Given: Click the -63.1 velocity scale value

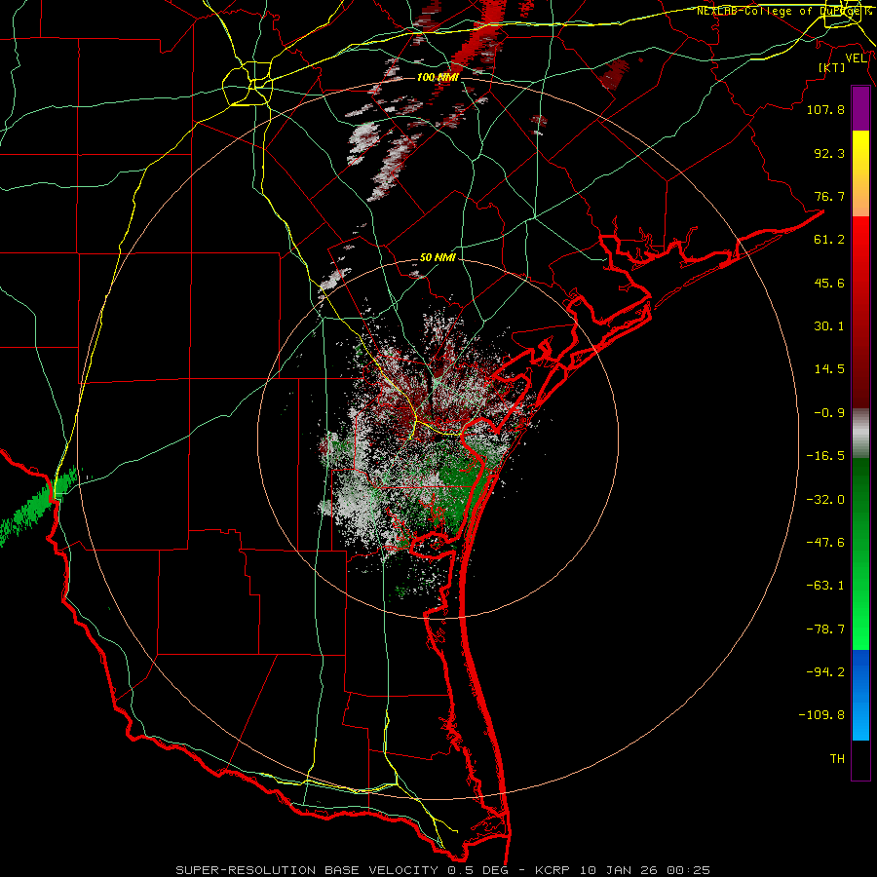Looking at the screenshot, I should click(825, 586).
